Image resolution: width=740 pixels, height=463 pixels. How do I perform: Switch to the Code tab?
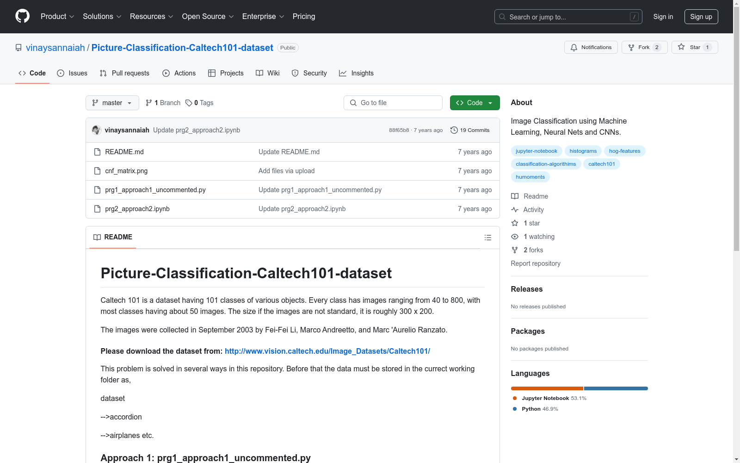pyautogui.click(x=32, y=73)
